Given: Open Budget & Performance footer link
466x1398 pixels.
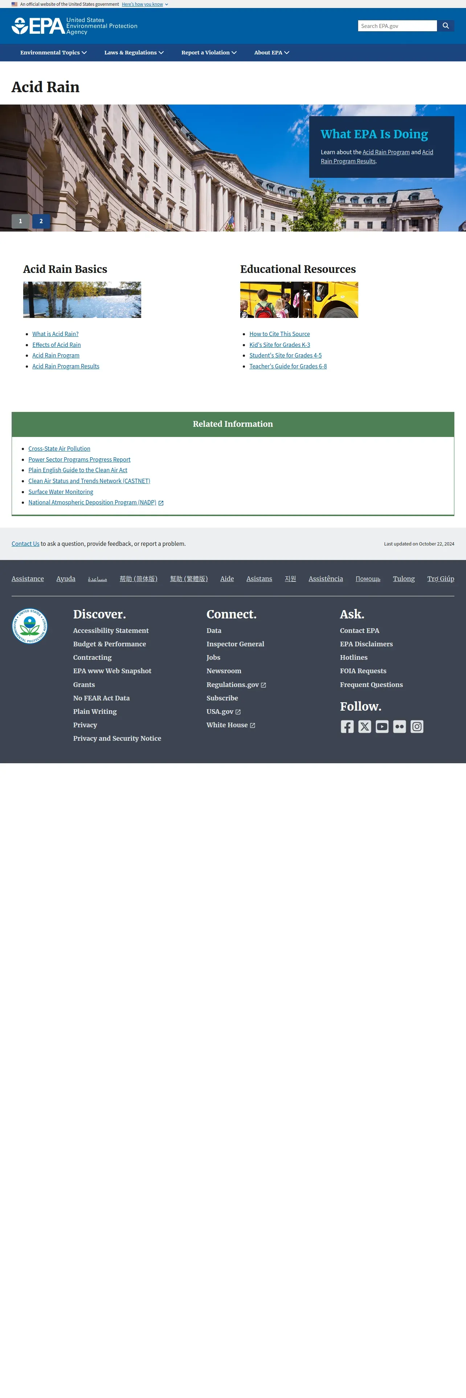Looking at the screenshot, I should pyautogui.click(x=110, y=644).
